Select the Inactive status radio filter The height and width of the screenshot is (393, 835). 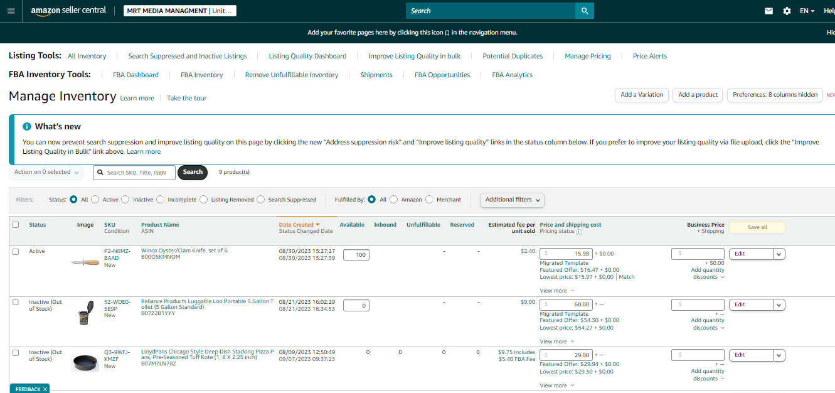125,200
